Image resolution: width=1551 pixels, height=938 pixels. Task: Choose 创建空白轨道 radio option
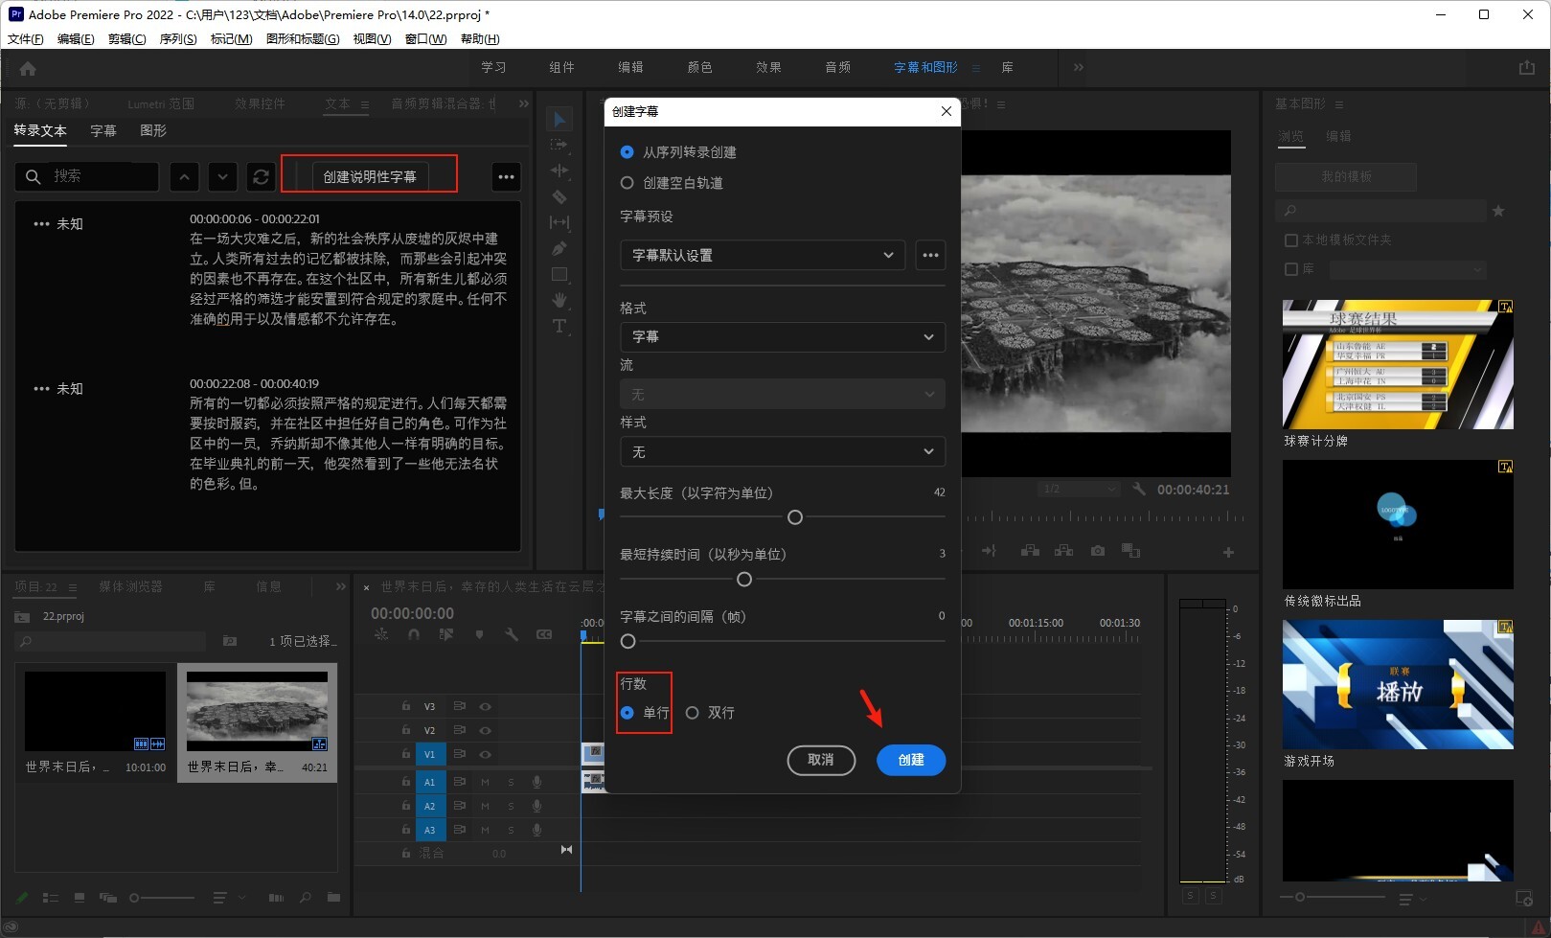tap(627, 183)
